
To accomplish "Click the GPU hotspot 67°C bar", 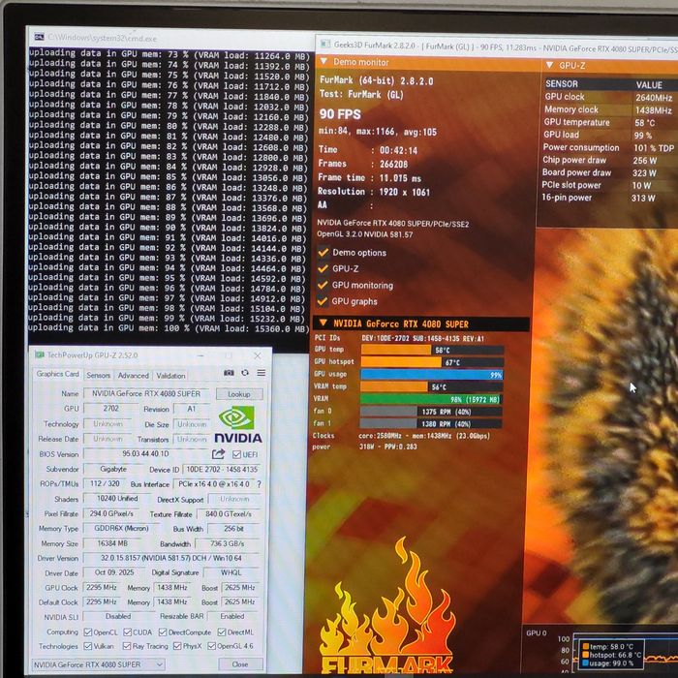I will pyautogui.click(x=432, y=362).
